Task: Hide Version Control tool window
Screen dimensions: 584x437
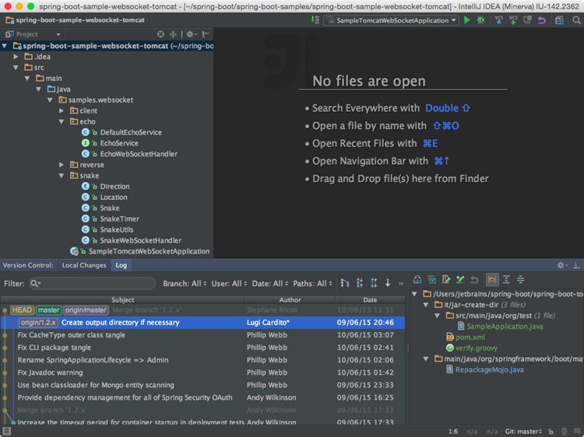Action: pyautogui.click(x=576, y=265)
